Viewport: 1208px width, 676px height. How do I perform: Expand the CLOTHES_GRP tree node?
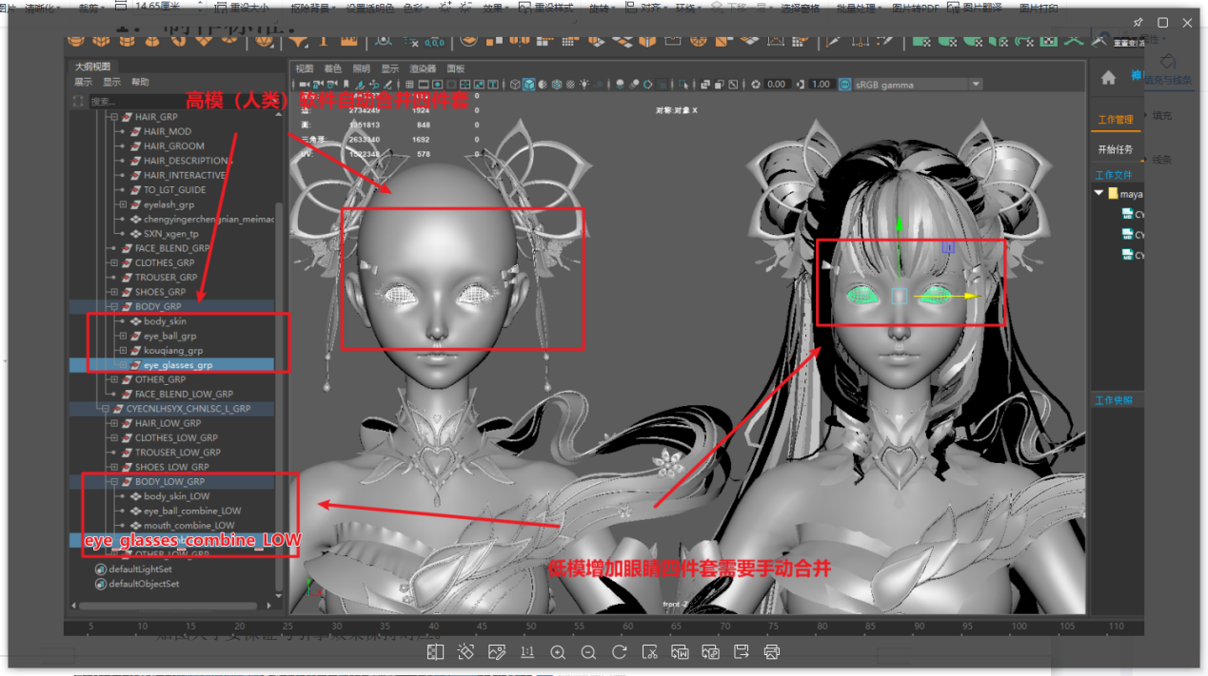pyautogui.click(x=113, y=263)
